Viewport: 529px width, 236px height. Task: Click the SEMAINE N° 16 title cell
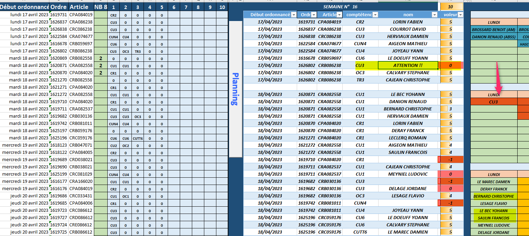[340, 7]
